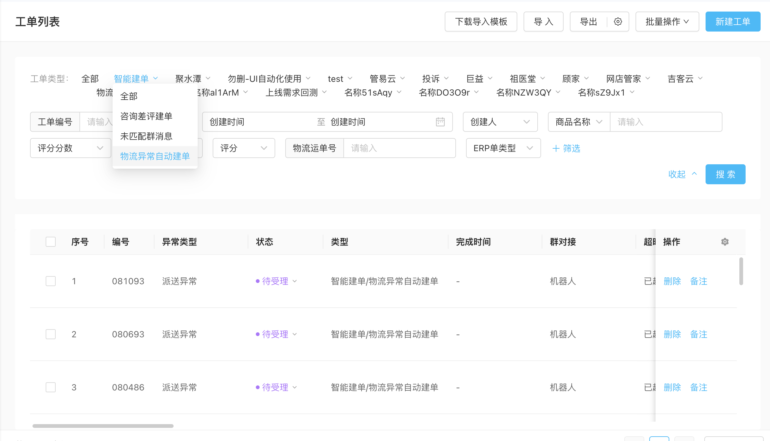
Task: Select 未匹配群消息 menu option
Action: [x=155, y=136]
